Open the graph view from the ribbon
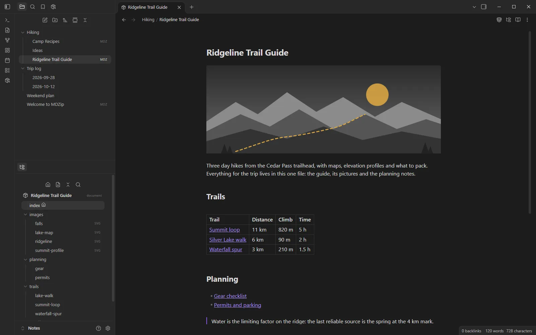536x335 pixels. click(7, 40)
